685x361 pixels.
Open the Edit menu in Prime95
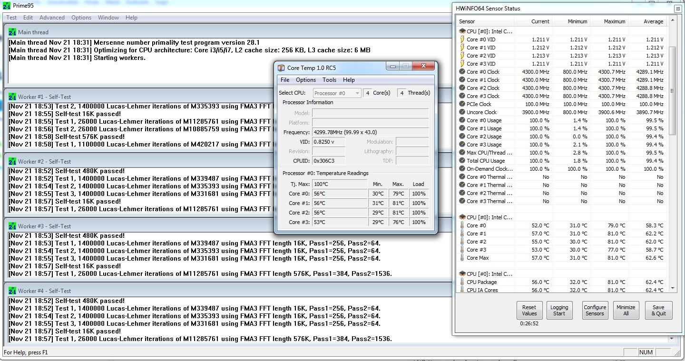(28, 18)
